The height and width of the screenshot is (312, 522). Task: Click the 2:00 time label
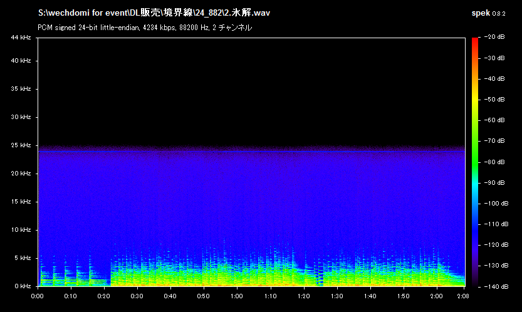click(x=437, y=296)
